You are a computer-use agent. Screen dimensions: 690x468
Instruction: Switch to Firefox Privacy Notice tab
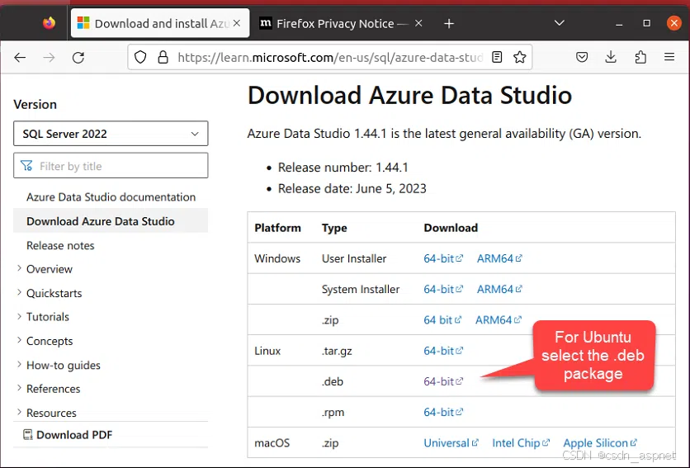[x=341, y=23]
